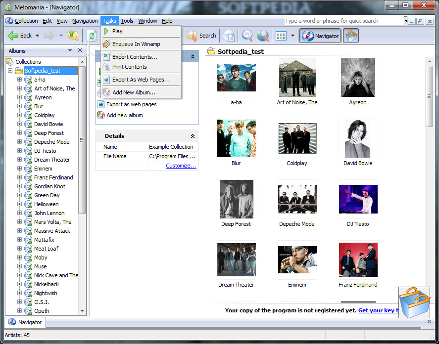The height and width of the screenshot is (344, 439).
Task: Click the Add New Album disc icon in menu
Action: tap(106, 92)
